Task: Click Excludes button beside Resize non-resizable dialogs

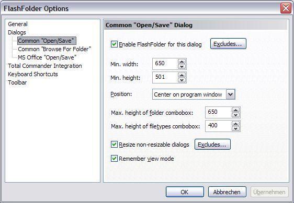Action: (x=212, y=145)
